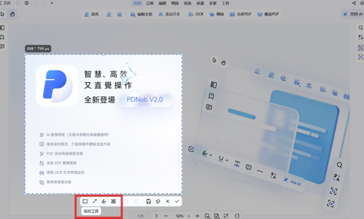Switch to the 首頁 home tab
This screenshot has height=219, width=364.
pyautogui.click(x=137, y=3)
